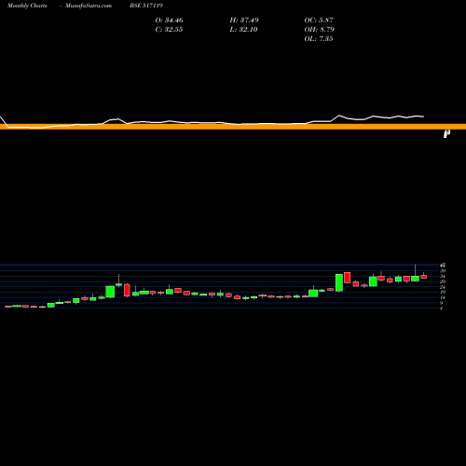The image size is (466, 466).
Task: Select the green candle with the tallest upper wick
Action: 415,279
